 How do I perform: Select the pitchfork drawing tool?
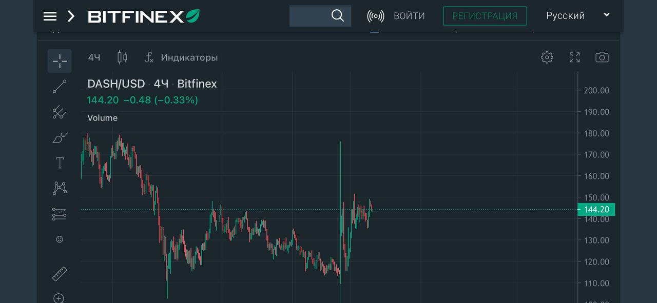[60, 112]
